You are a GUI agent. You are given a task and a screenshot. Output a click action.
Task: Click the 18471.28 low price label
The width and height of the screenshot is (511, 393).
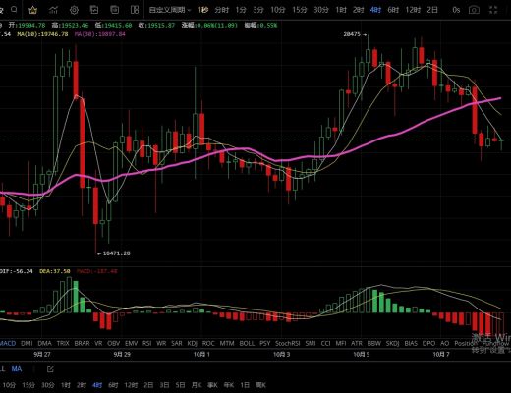pos(116,253)
